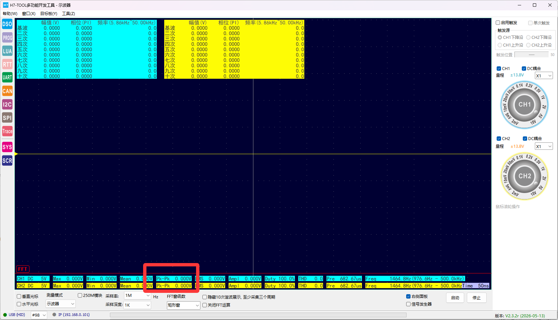Viewport: 558px width, 320px height.
Task: Click the cyan CH1 harmonic table
Action: point(86,49)
